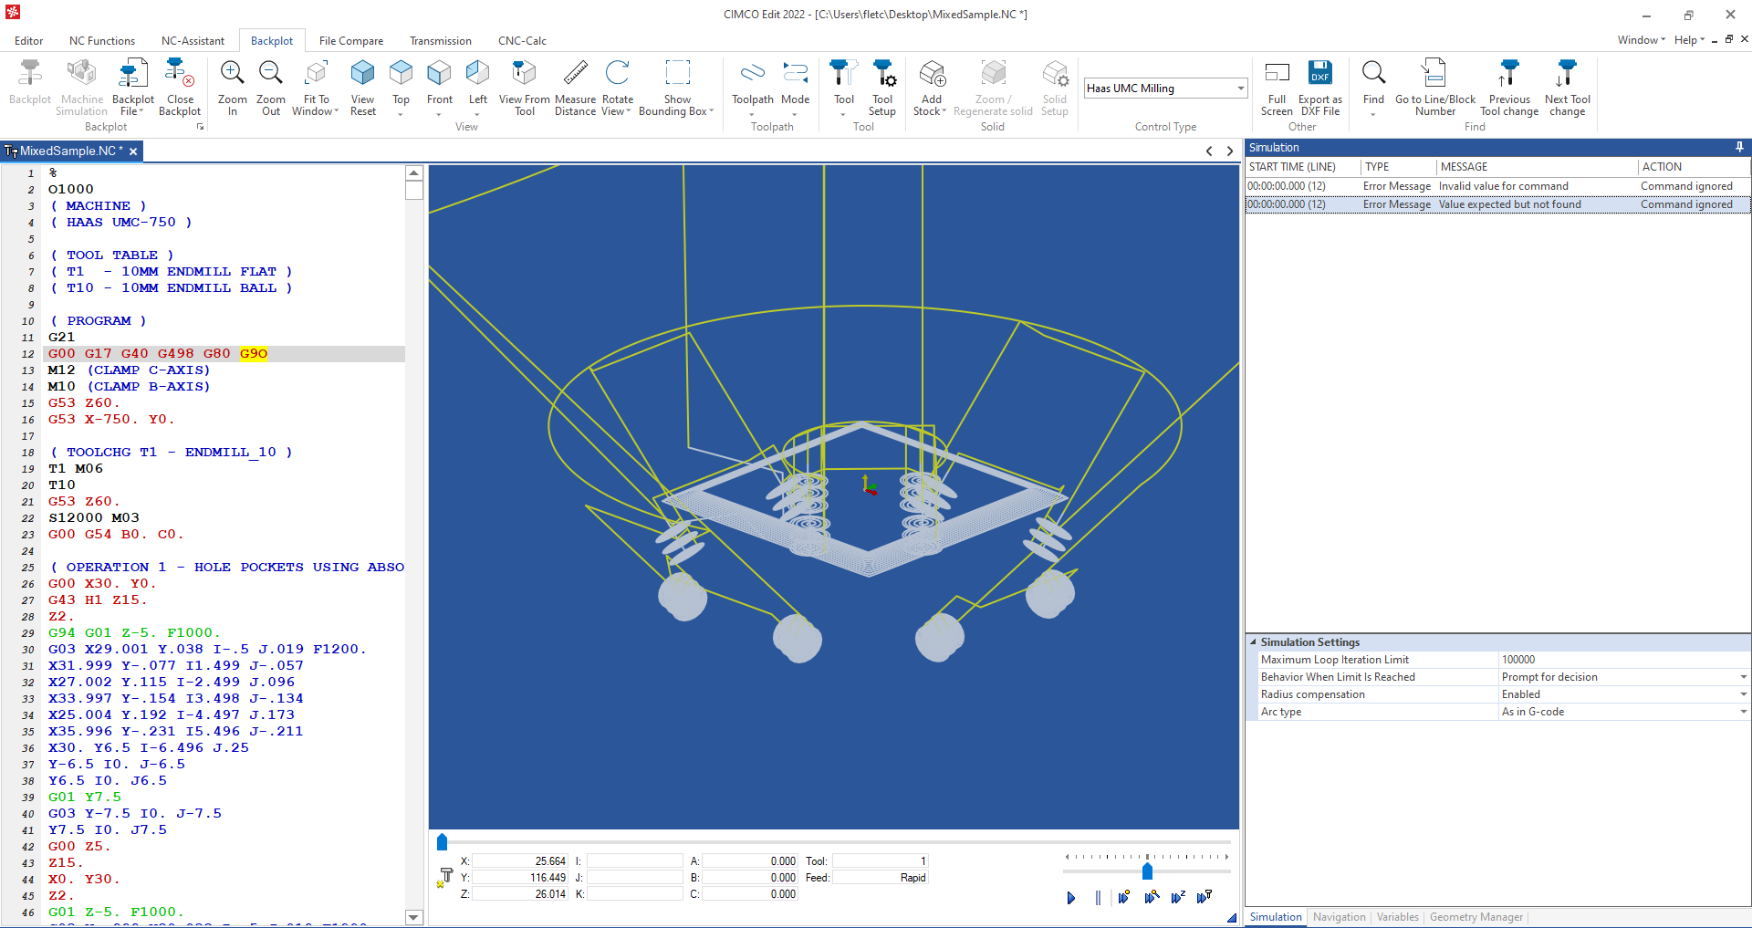Fast-forward to next tool change
1752x928 pixels.
(x=1204, y=898)
